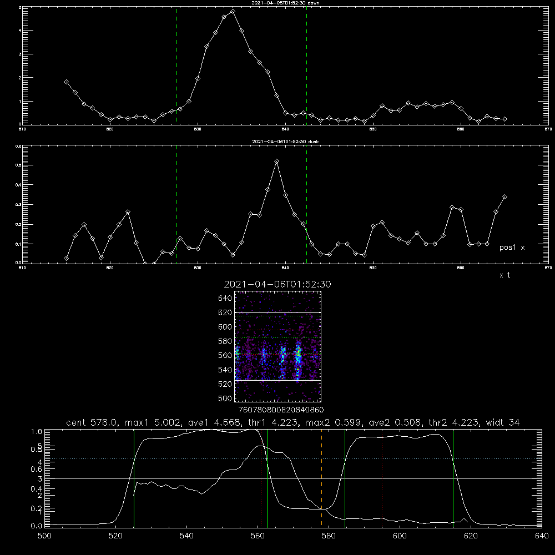Click the orange dashed center line in bottom plot
Viewport: 555px width, 555px height.
coord(321,478)
